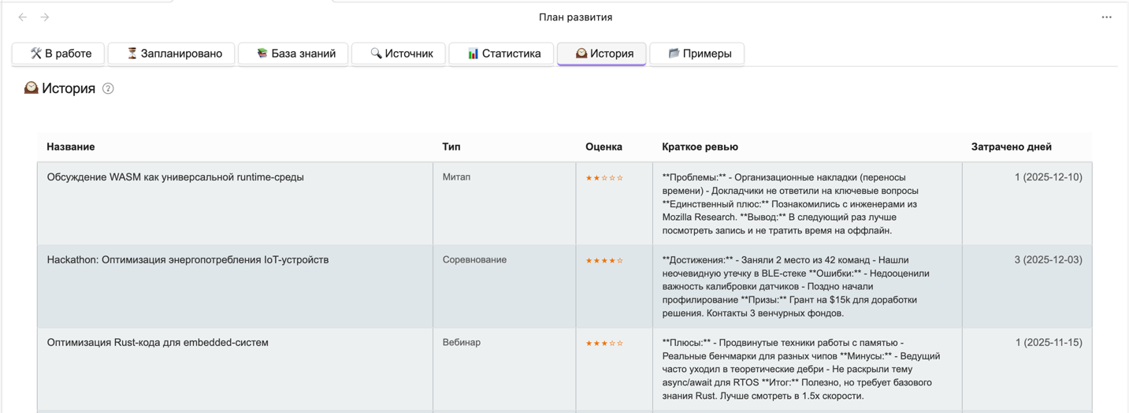Open the Источник tab
This screenshot has height=413, width=1129.
(399, 54)
